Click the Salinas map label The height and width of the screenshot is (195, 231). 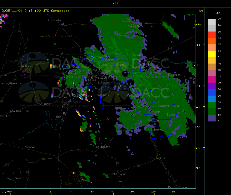pos(44,104)
